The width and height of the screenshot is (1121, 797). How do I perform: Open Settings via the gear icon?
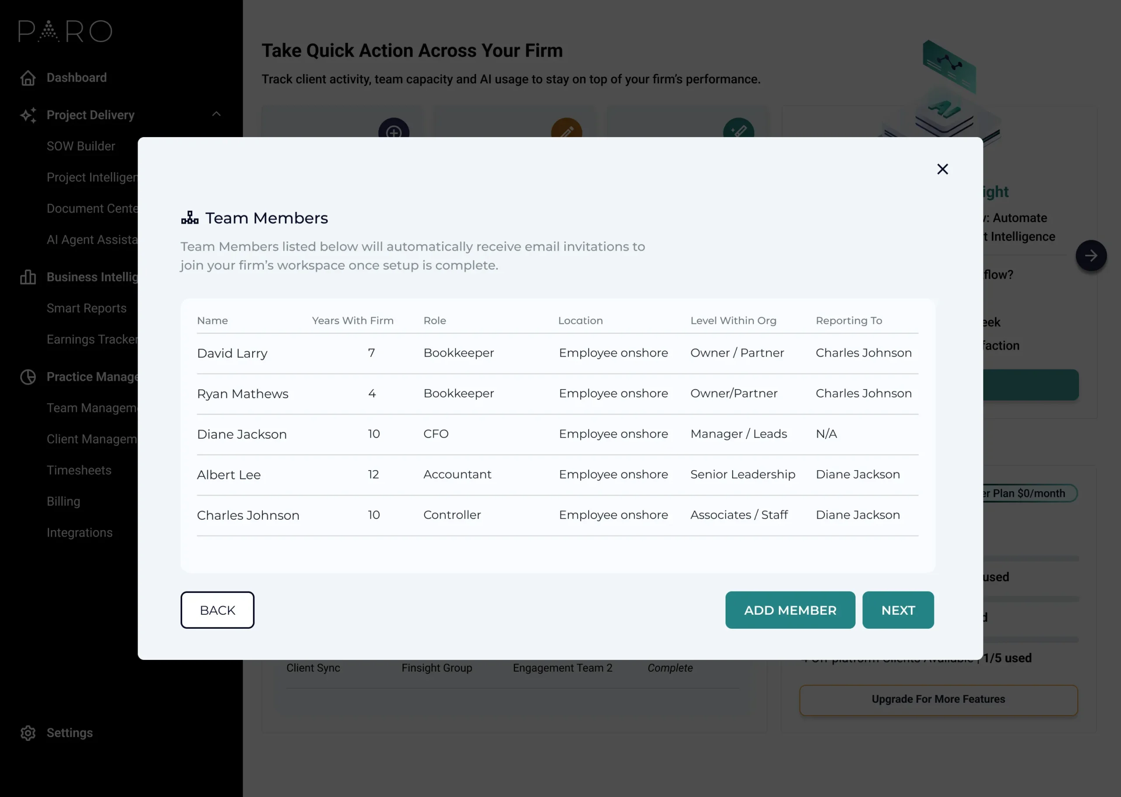click(x=28, y=733)
